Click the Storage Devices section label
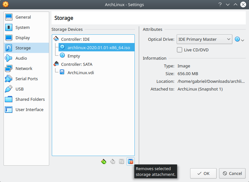Screen dimensions: 249x182 pyautogui.click(x=67, y=30)
